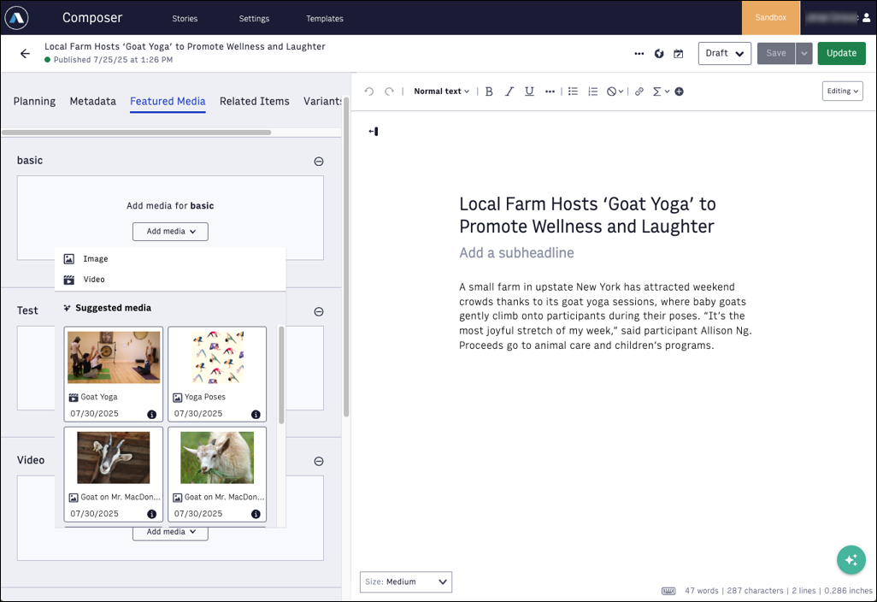Insert a bulleted list

click(x=573, y=91)
